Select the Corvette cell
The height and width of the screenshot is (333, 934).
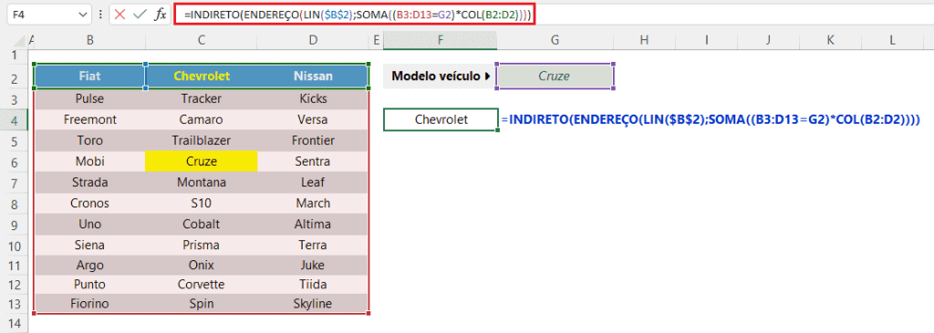(x=202, y=285)
